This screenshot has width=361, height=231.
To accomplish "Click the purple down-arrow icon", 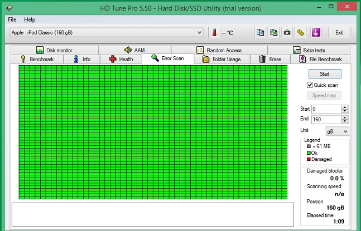I will [315, 32].
